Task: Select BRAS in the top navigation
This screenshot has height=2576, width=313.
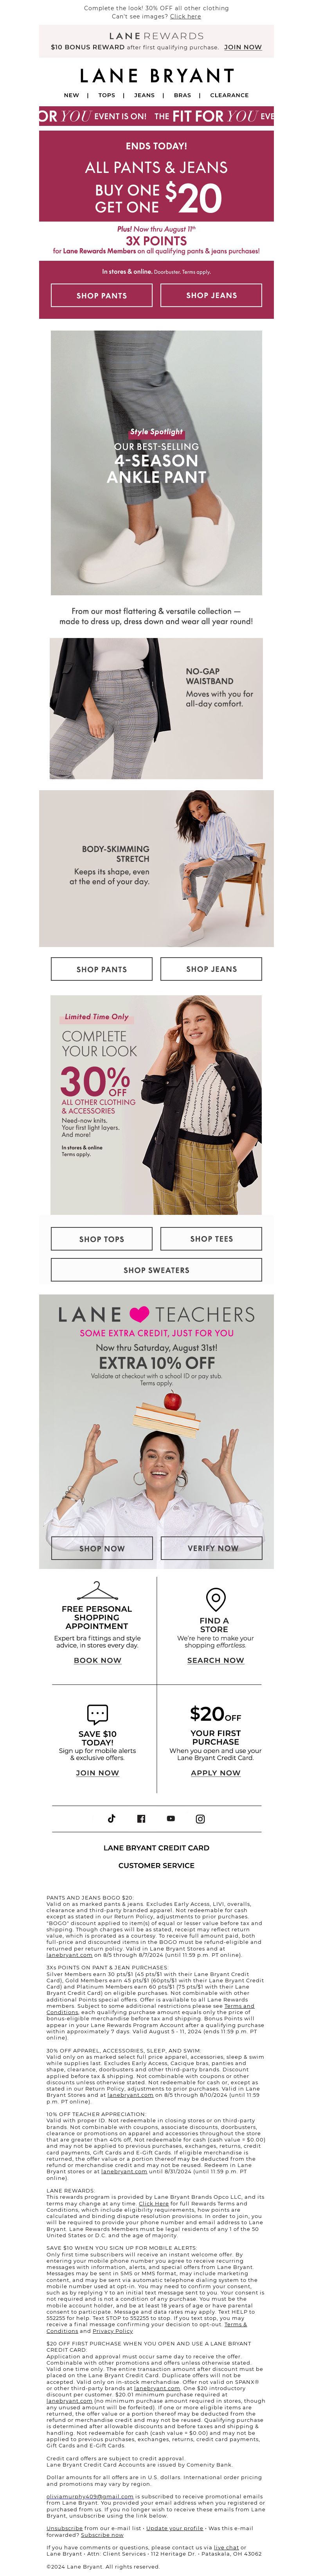Action: point(182,95)
